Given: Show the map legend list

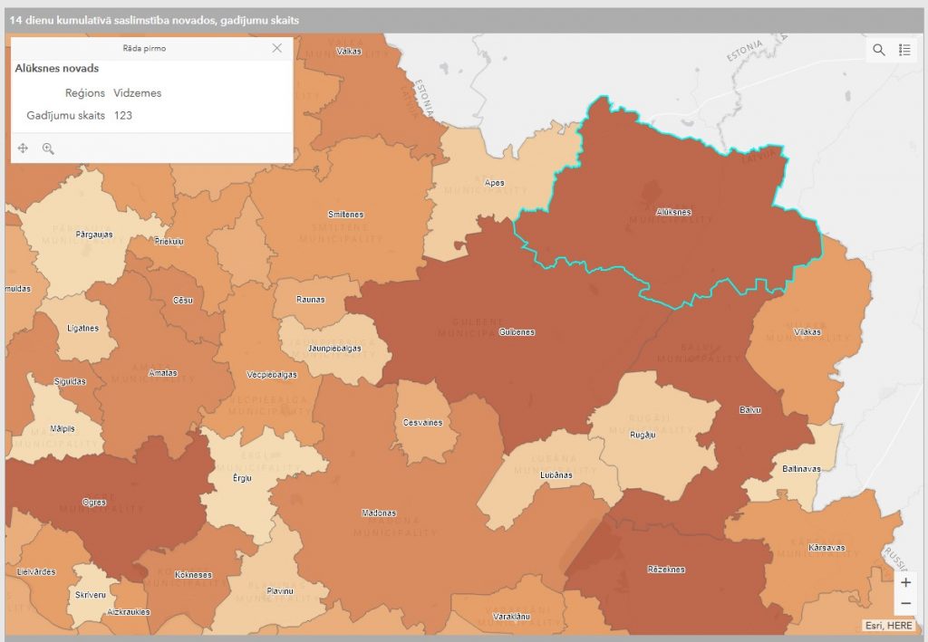Looking at the screenshot, I should pos(904,50).
